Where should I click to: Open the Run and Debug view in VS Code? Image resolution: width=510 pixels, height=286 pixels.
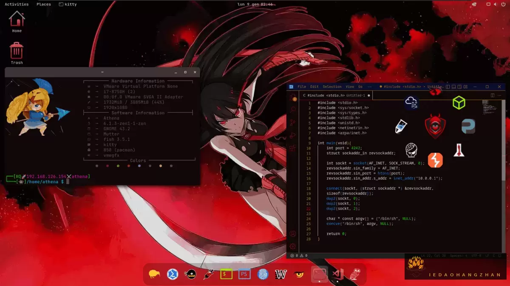(x=293, y=135)
